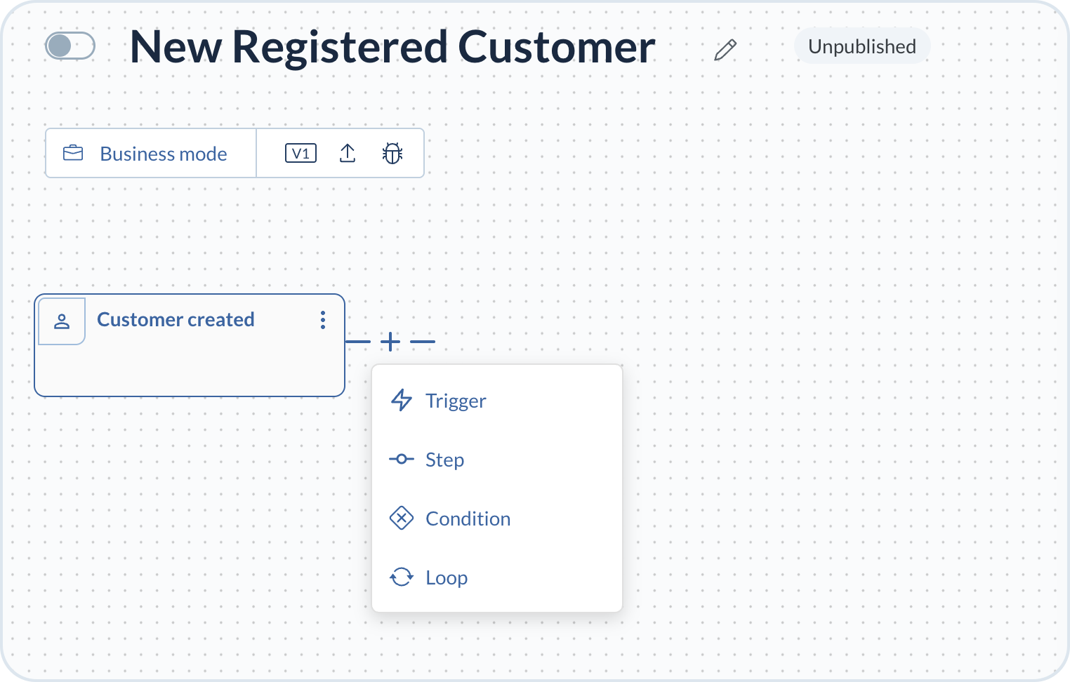Click the Unpublished status badge
Image resolution: width=1070 pixels, height=682 pixels.
862,46
